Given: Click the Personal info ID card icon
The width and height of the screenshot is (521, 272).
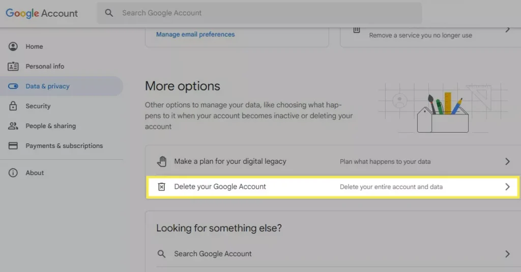Looking at the screenshot, I should pyautogui.click(x=13, y=67).
